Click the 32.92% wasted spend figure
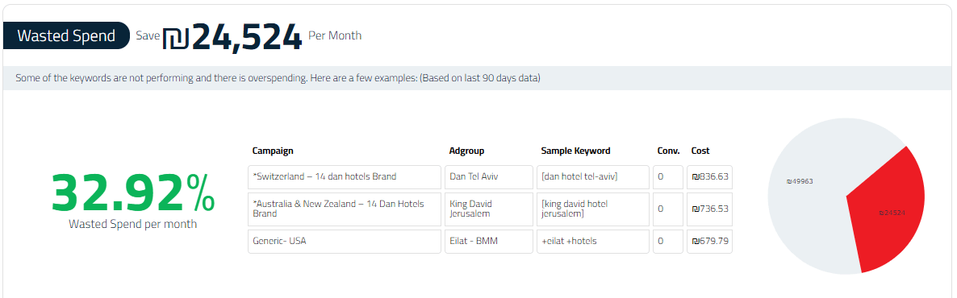Screen dimensions: 957x298 (133, 193)
